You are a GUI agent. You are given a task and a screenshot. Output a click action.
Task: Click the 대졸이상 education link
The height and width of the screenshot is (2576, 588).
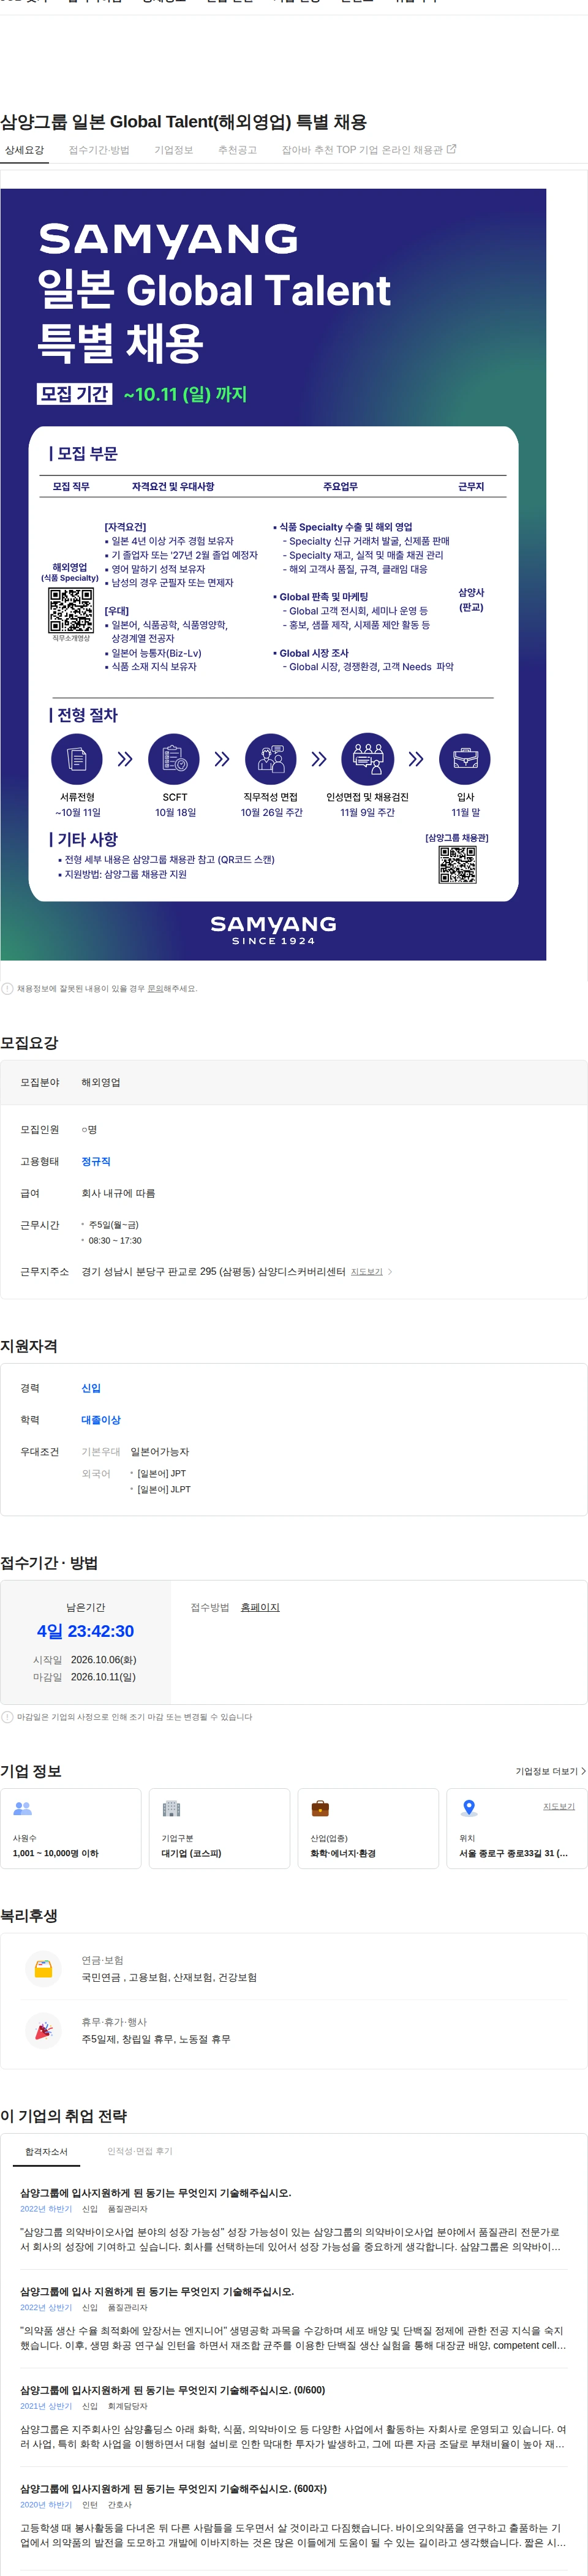pos(101,1420)
